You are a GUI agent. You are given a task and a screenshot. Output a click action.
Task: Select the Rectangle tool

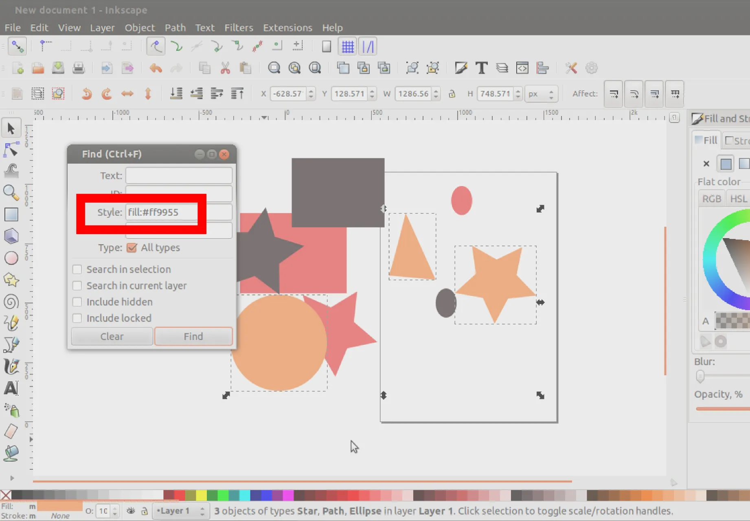click(x=11, y=215)
